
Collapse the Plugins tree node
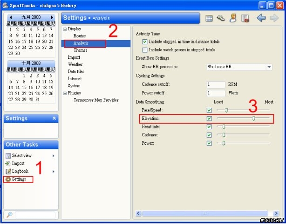pyautogui.click(x=65, y=93)
